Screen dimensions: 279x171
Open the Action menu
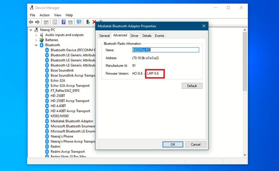click(45, 15)
